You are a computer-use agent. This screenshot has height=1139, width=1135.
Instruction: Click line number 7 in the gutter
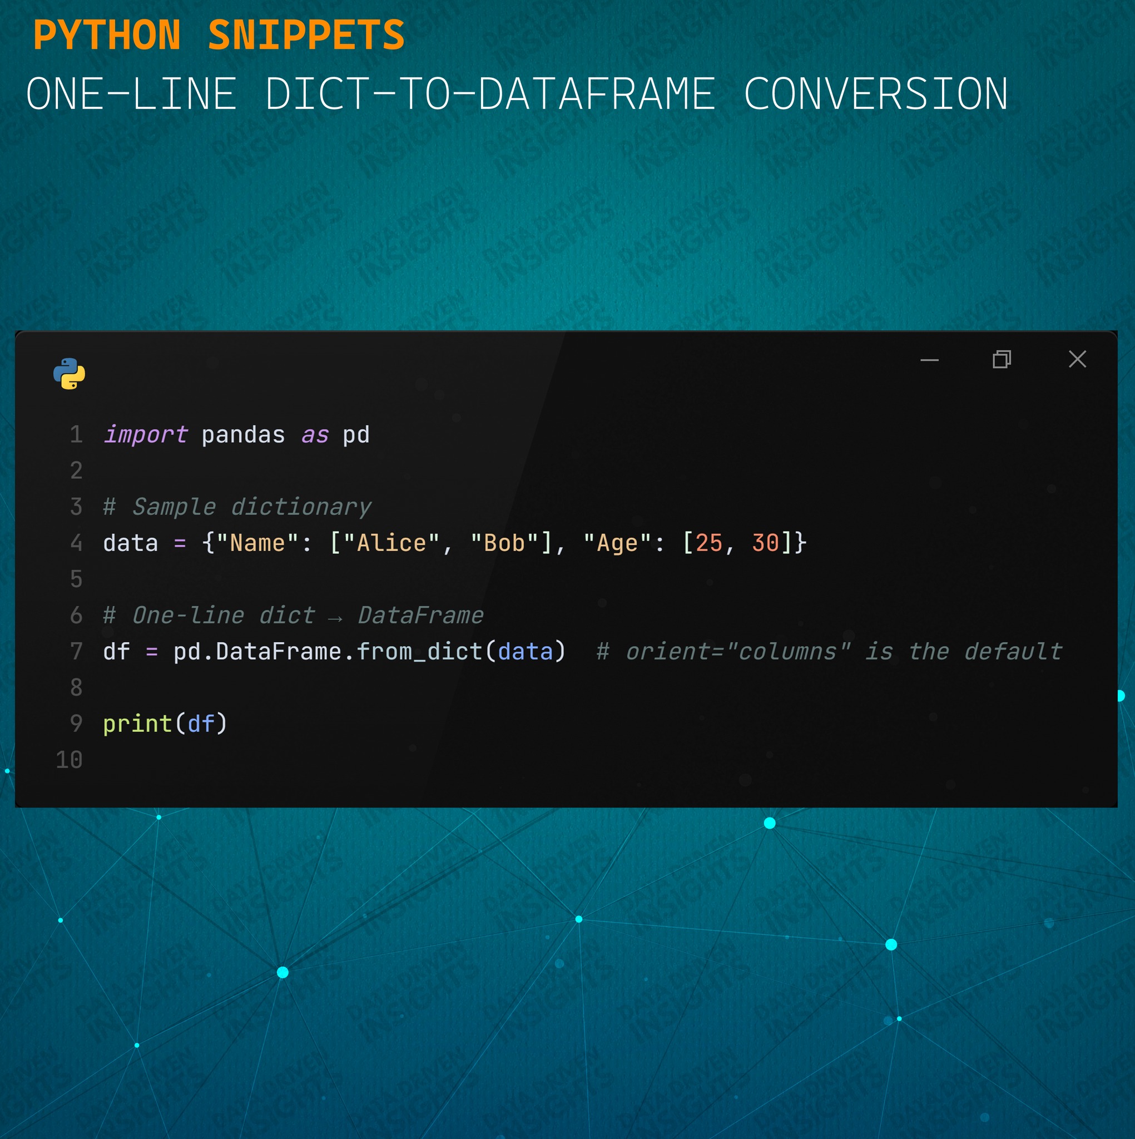pyautogui.click(x=77, y=651)
